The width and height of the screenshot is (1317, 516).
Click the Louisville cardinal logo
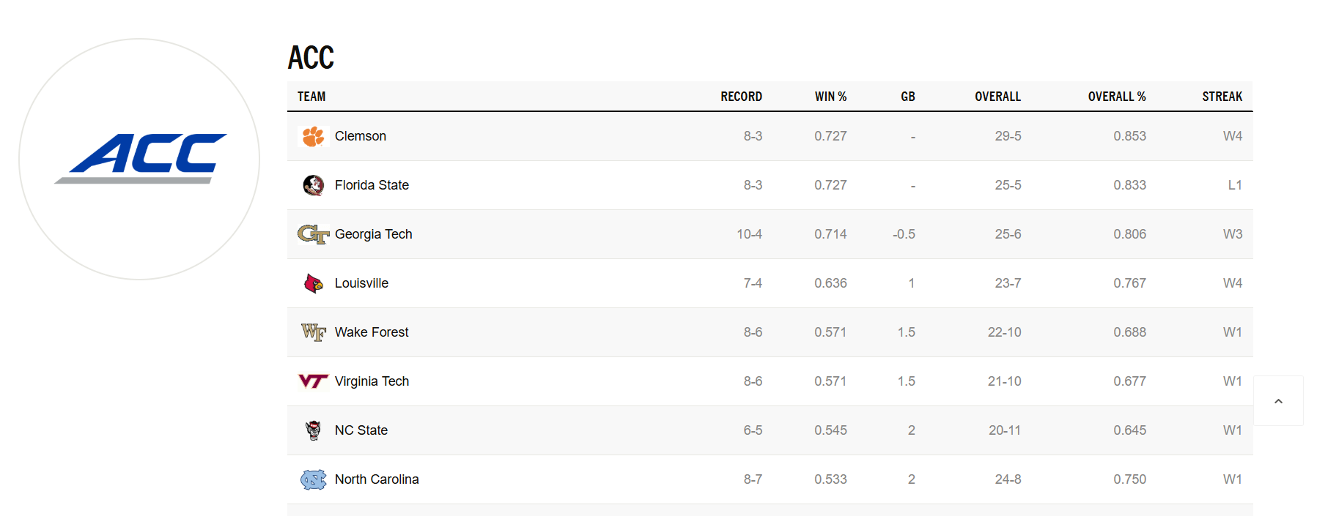point(314,283)
